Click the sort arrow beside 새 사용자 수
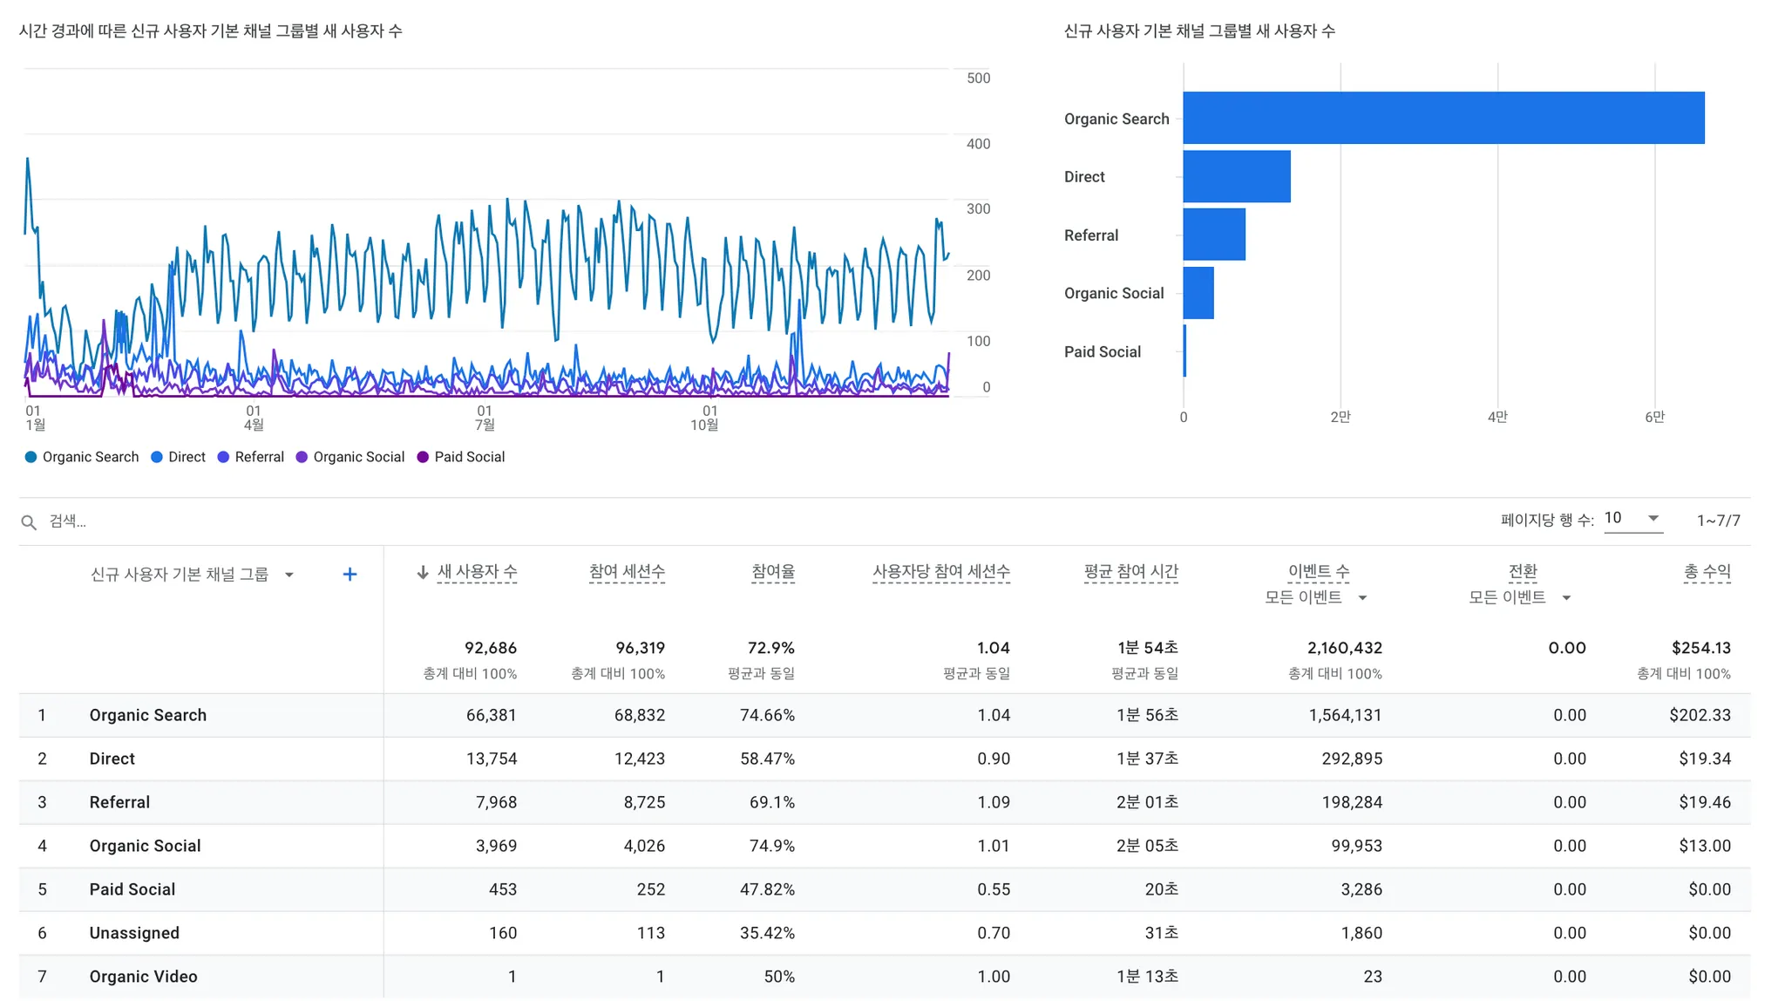1785x1001 pixels. pyautogui.click(x=423, y=572)
